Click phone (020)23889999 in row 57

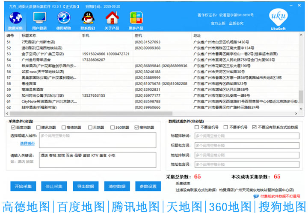[148, 78]
